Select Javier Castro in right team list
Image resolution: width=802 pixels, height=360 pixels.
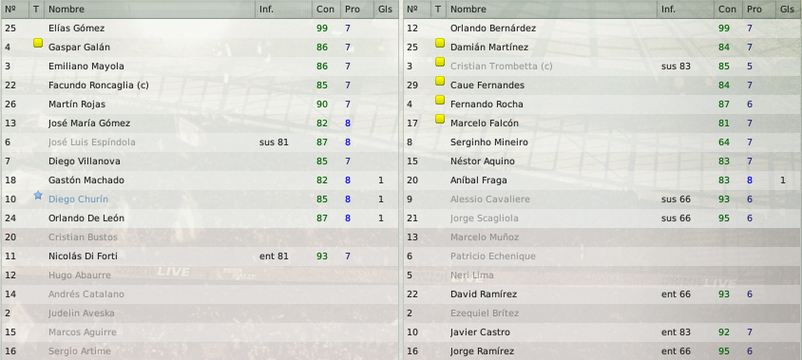602,332
